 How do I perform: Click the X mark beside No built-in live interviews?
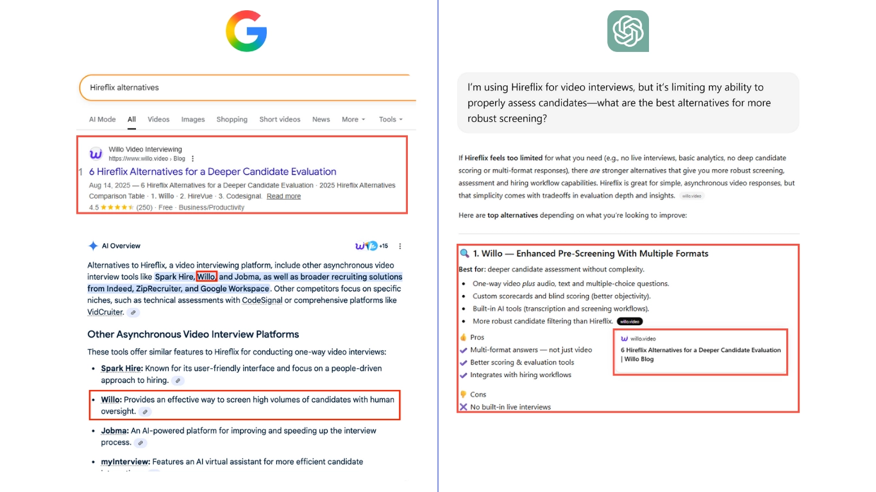coord(464,407)
